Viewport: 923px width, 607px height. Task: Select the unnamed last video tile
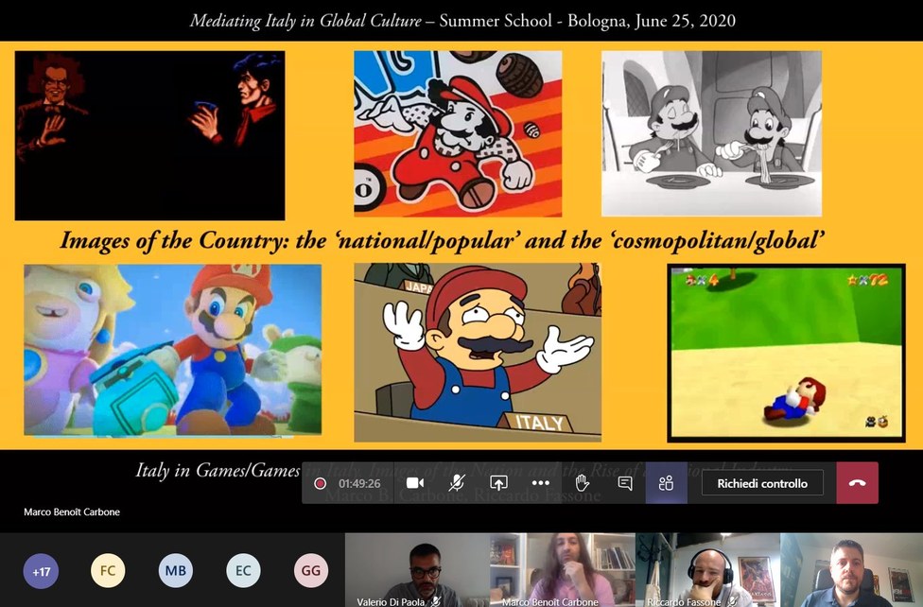pyautogui.click(x=852, y=570)
